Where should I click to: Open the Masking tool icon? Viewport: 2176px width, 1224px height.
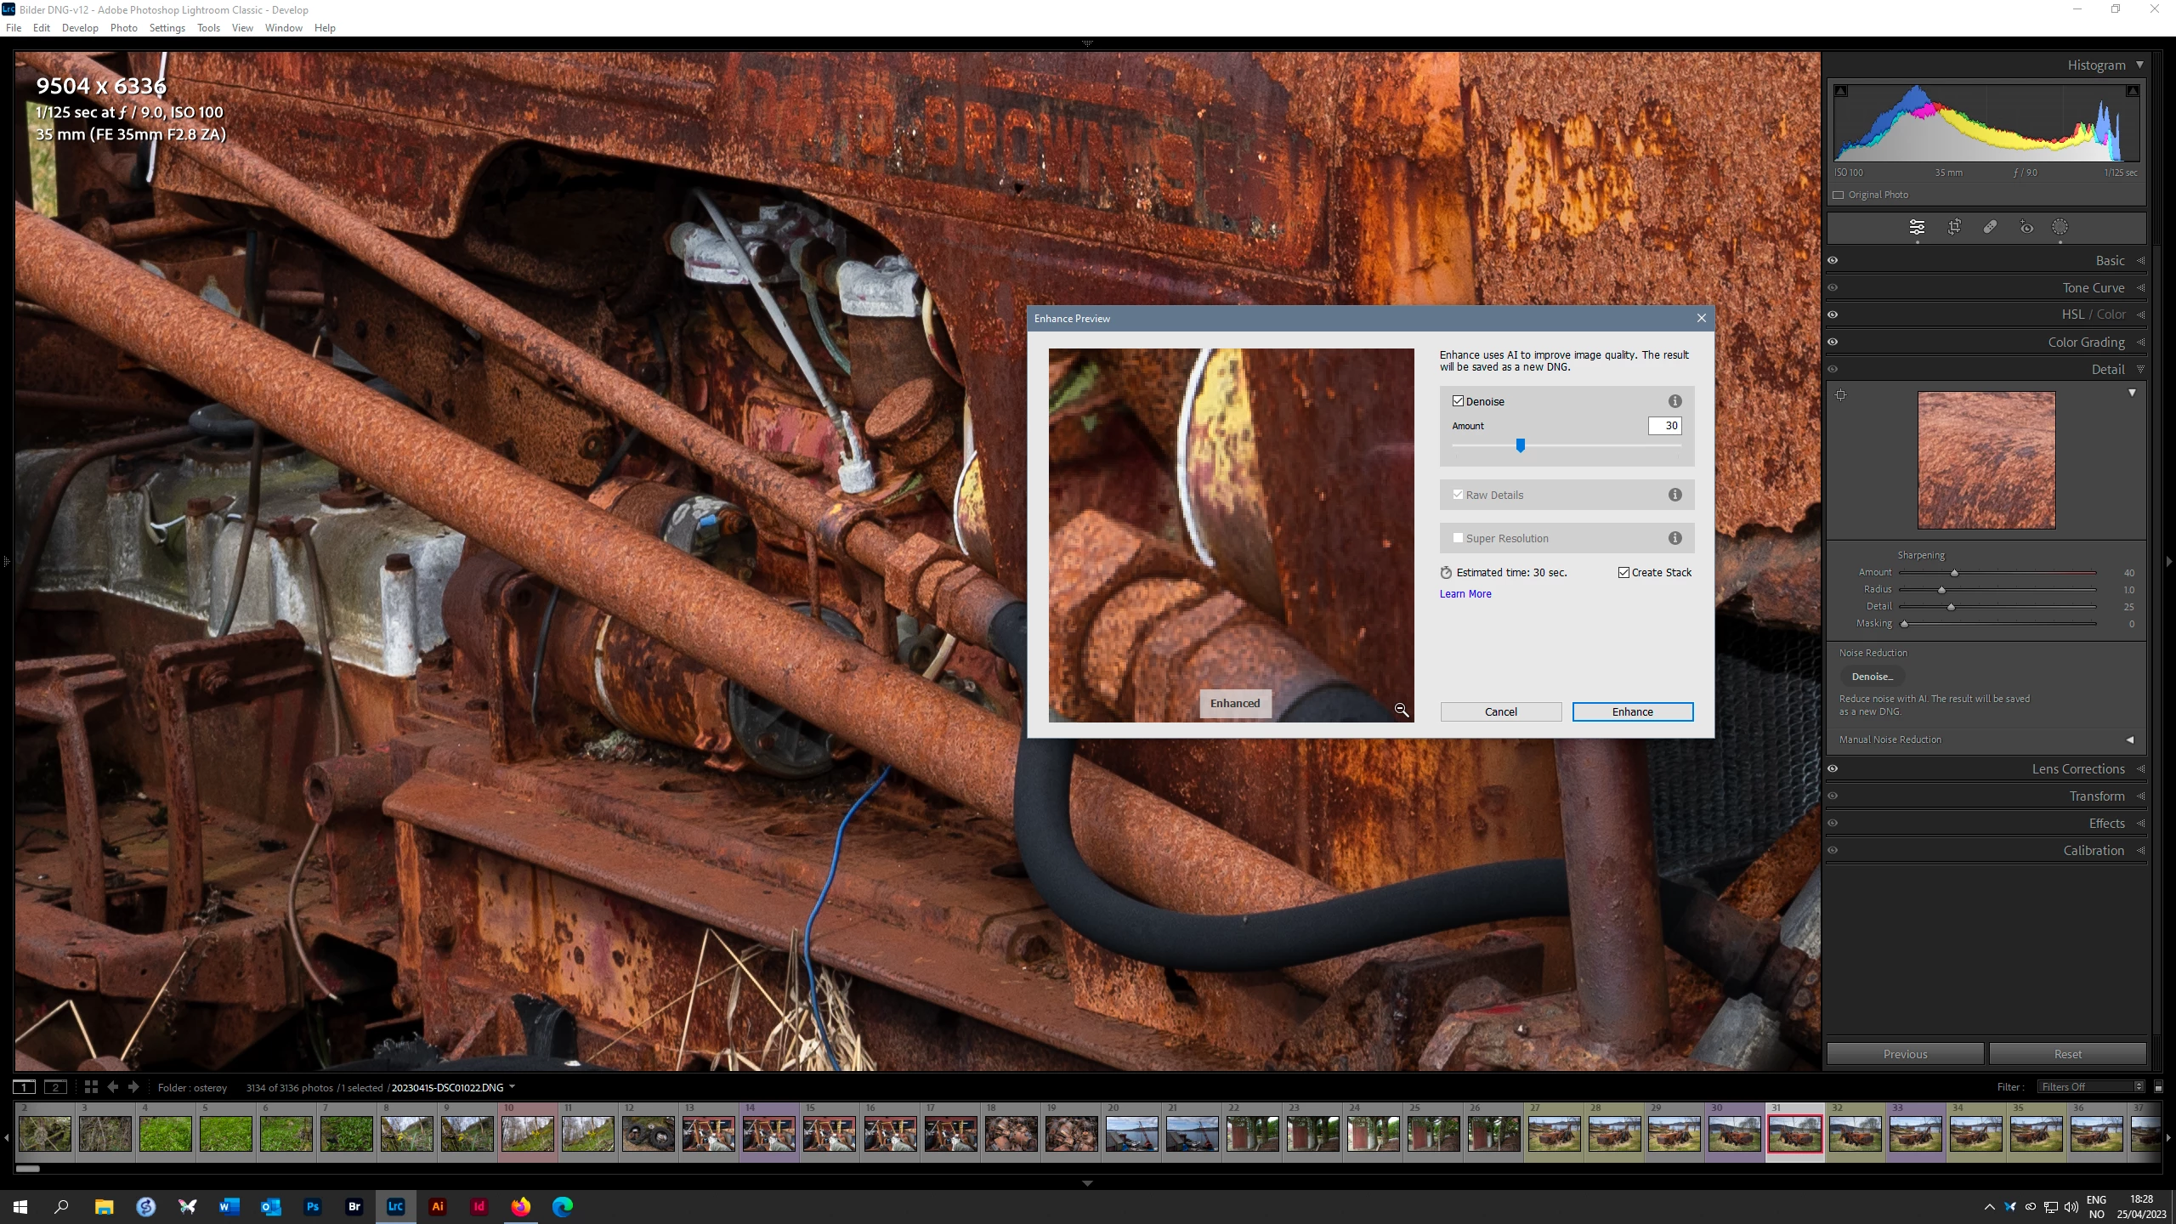2060,227
